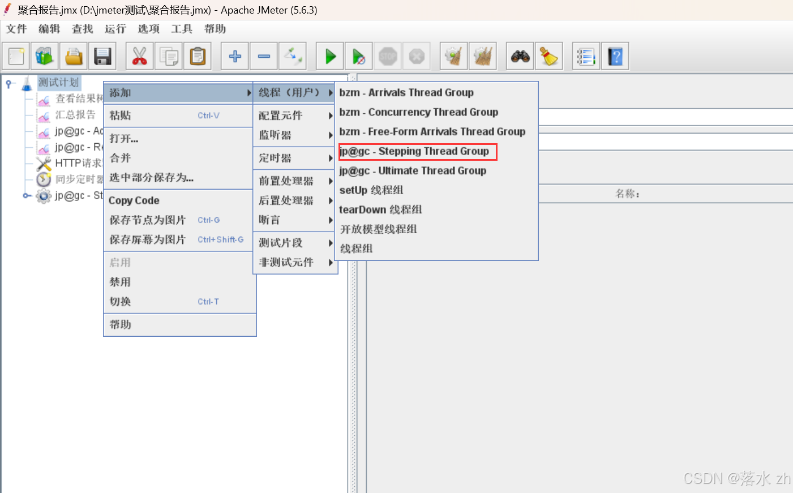
Task: Open the 文件 menu
Action: point(16,29)
